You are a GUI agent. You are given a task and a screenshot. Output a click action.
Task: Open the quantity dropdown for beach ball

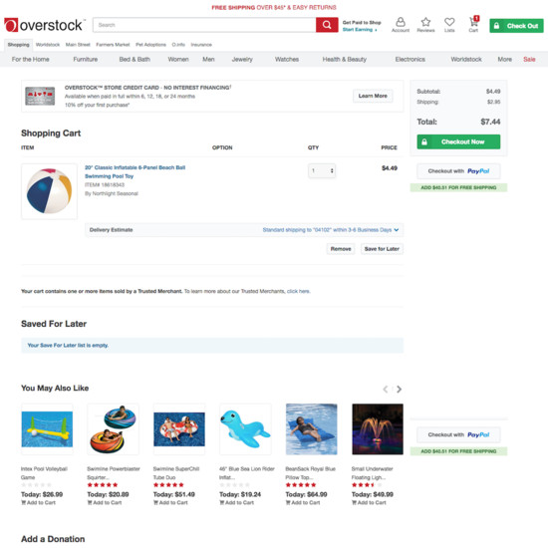(x=322, y=171)
